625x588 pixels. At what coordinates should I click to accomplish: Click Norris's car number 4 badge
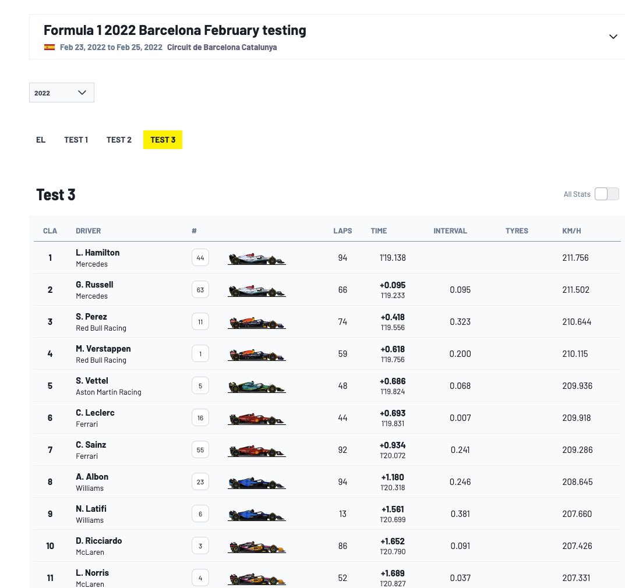point(200,578)
